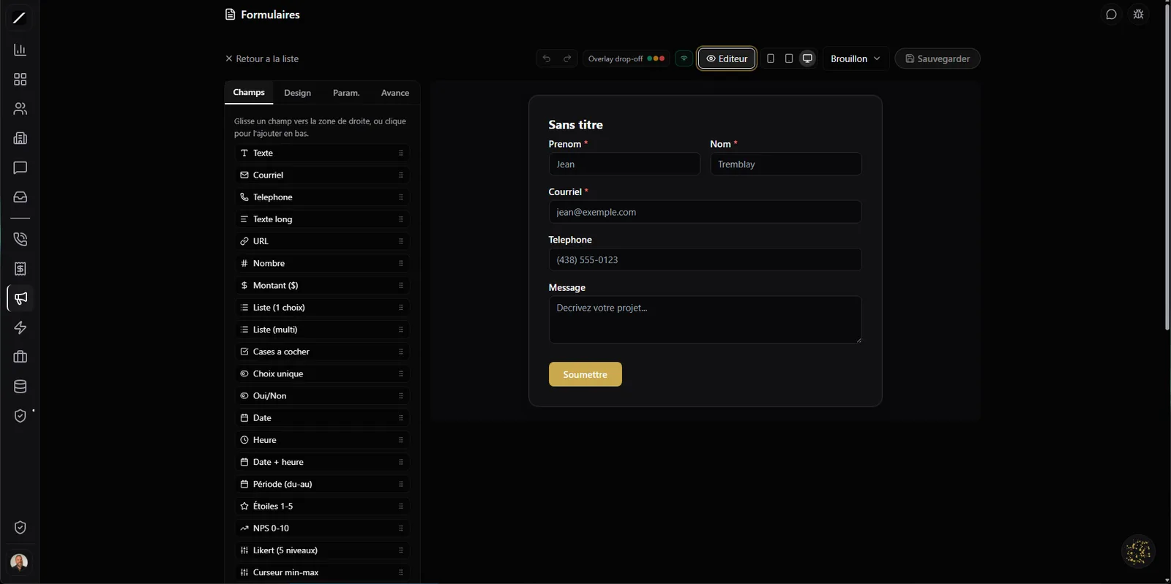Switch to mobile phone preview
1171x584 pixels.
(771, 58)
